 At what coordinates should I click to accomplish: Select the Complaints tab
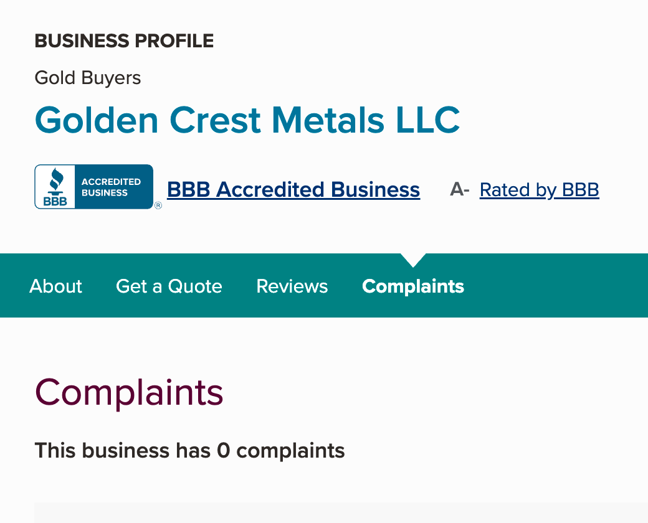pos(413,286)
